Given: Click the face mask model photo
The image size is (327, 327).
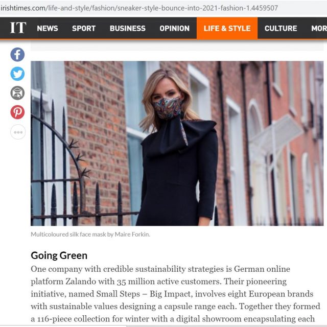Looking at the screenshot, I should (177, 143).
